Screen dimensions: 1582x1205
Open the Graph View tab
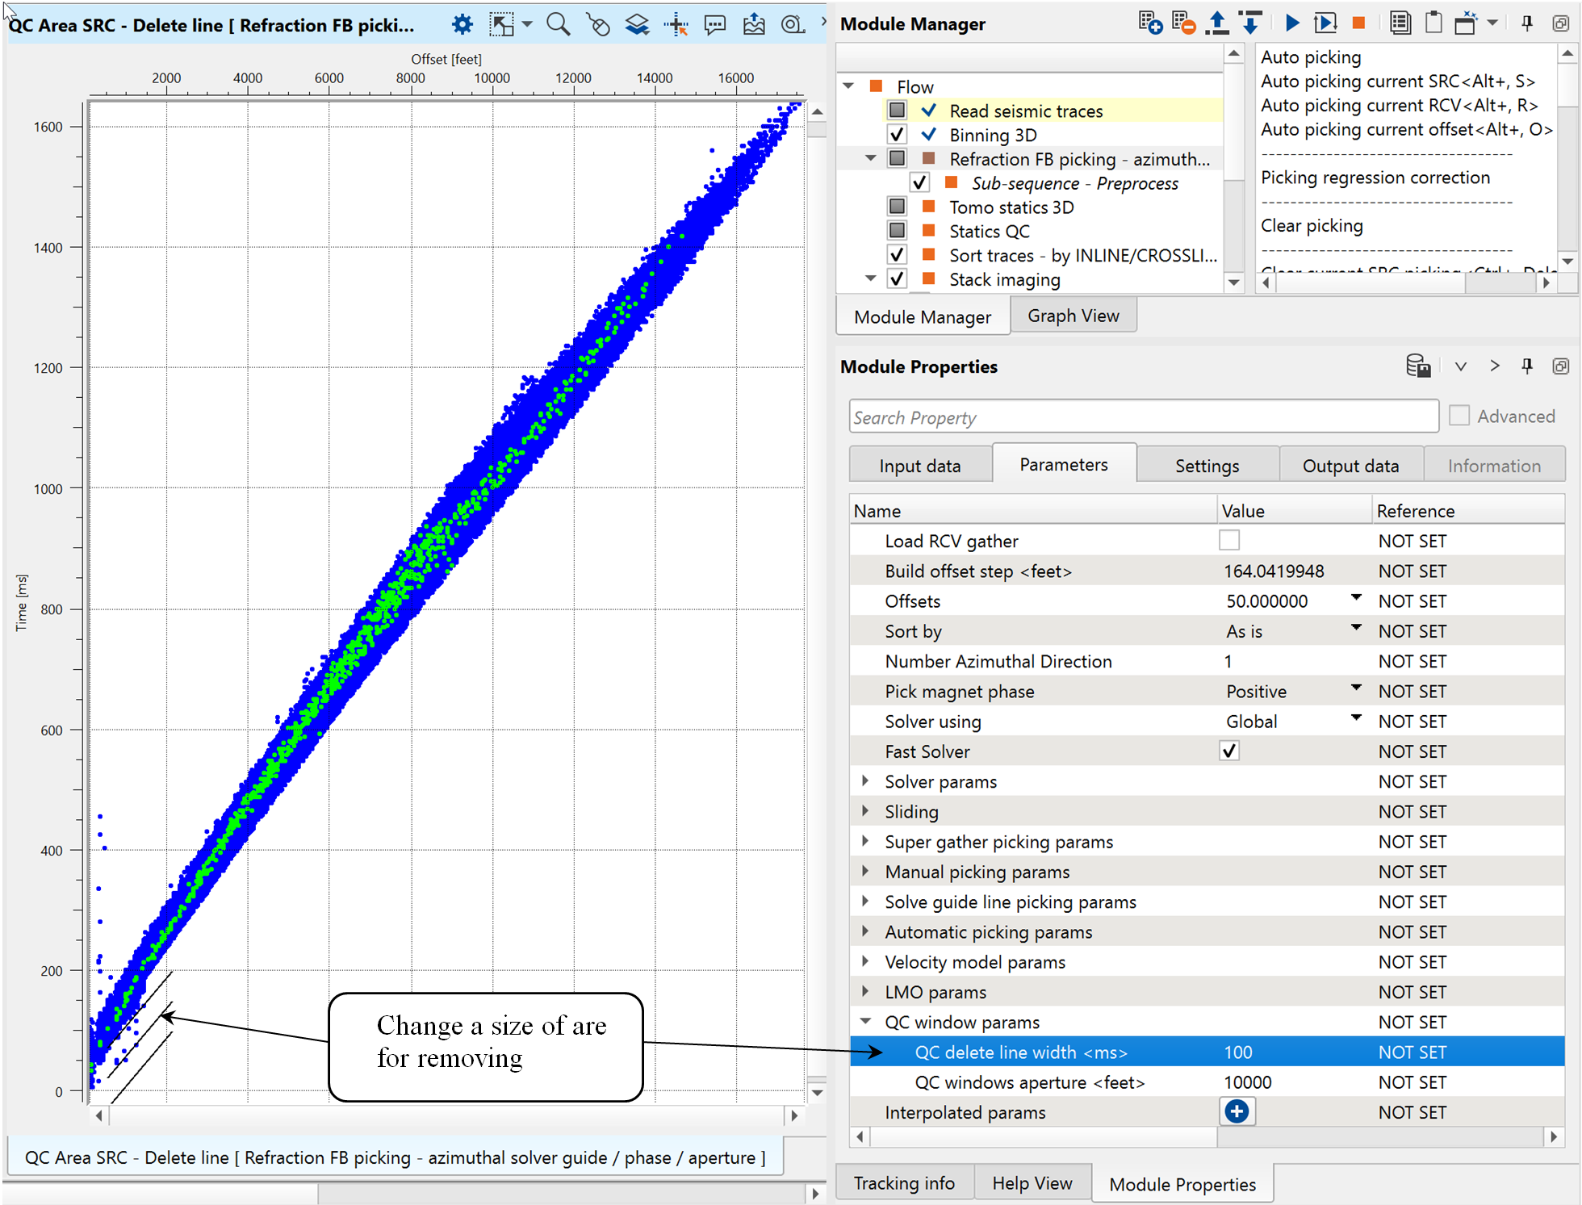[1073, 316]
